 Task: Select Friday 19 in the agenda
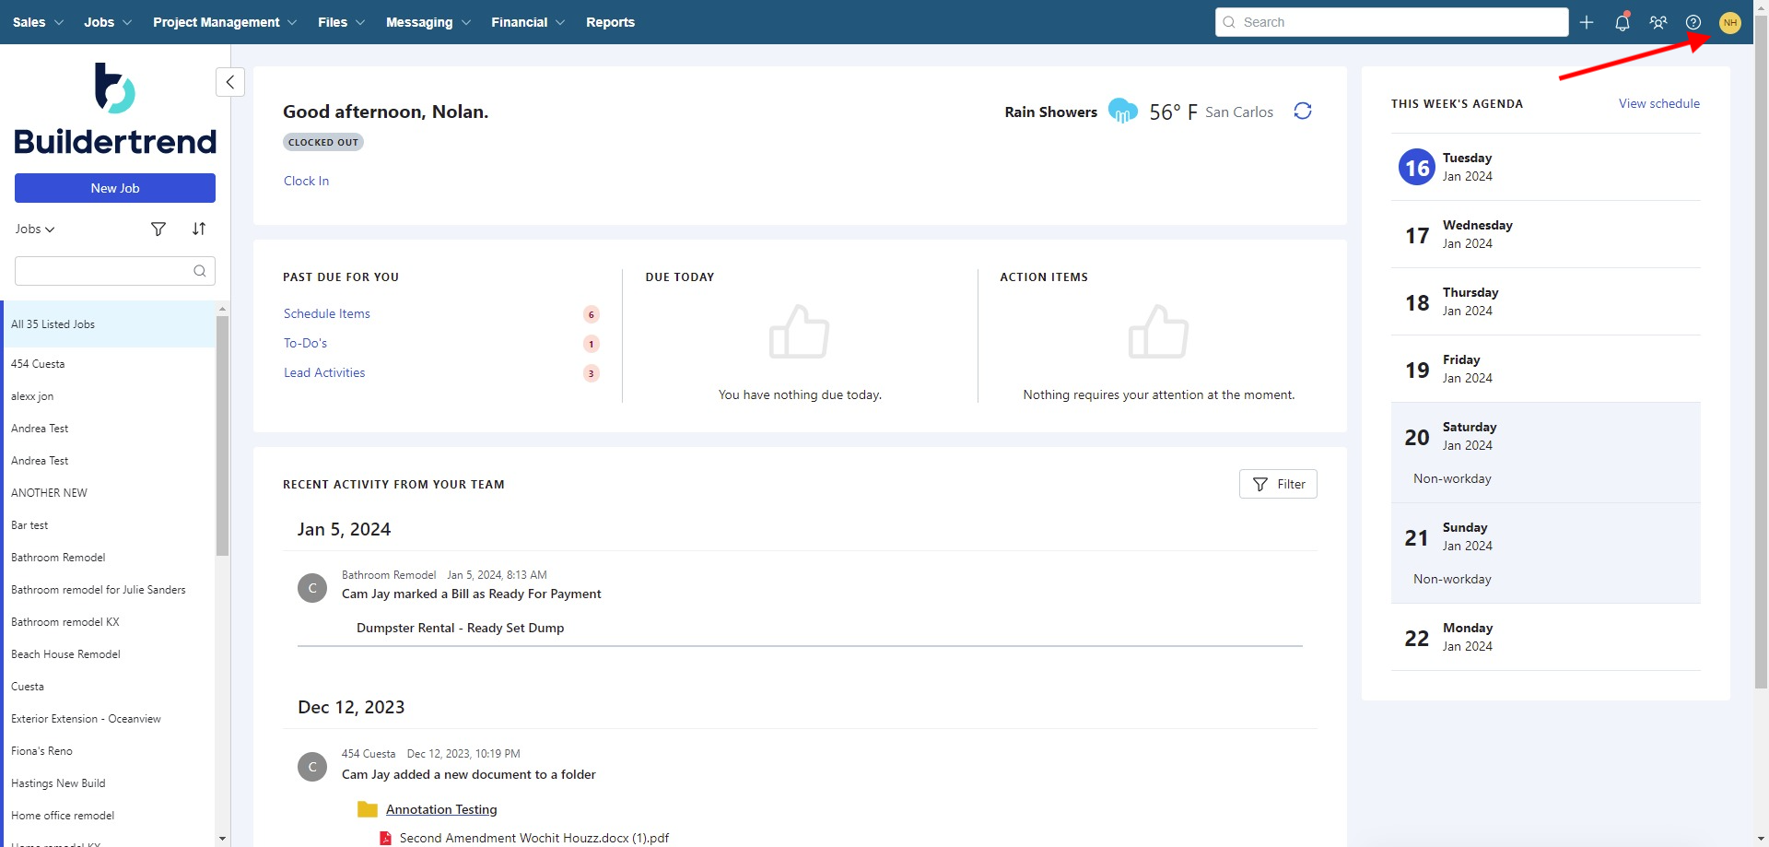coord(1546,369)
